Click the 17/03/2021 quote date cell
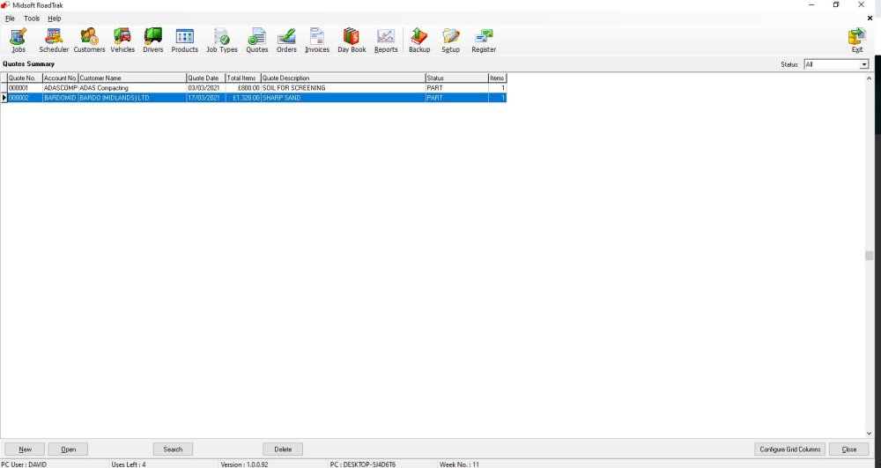 point(205,98)
